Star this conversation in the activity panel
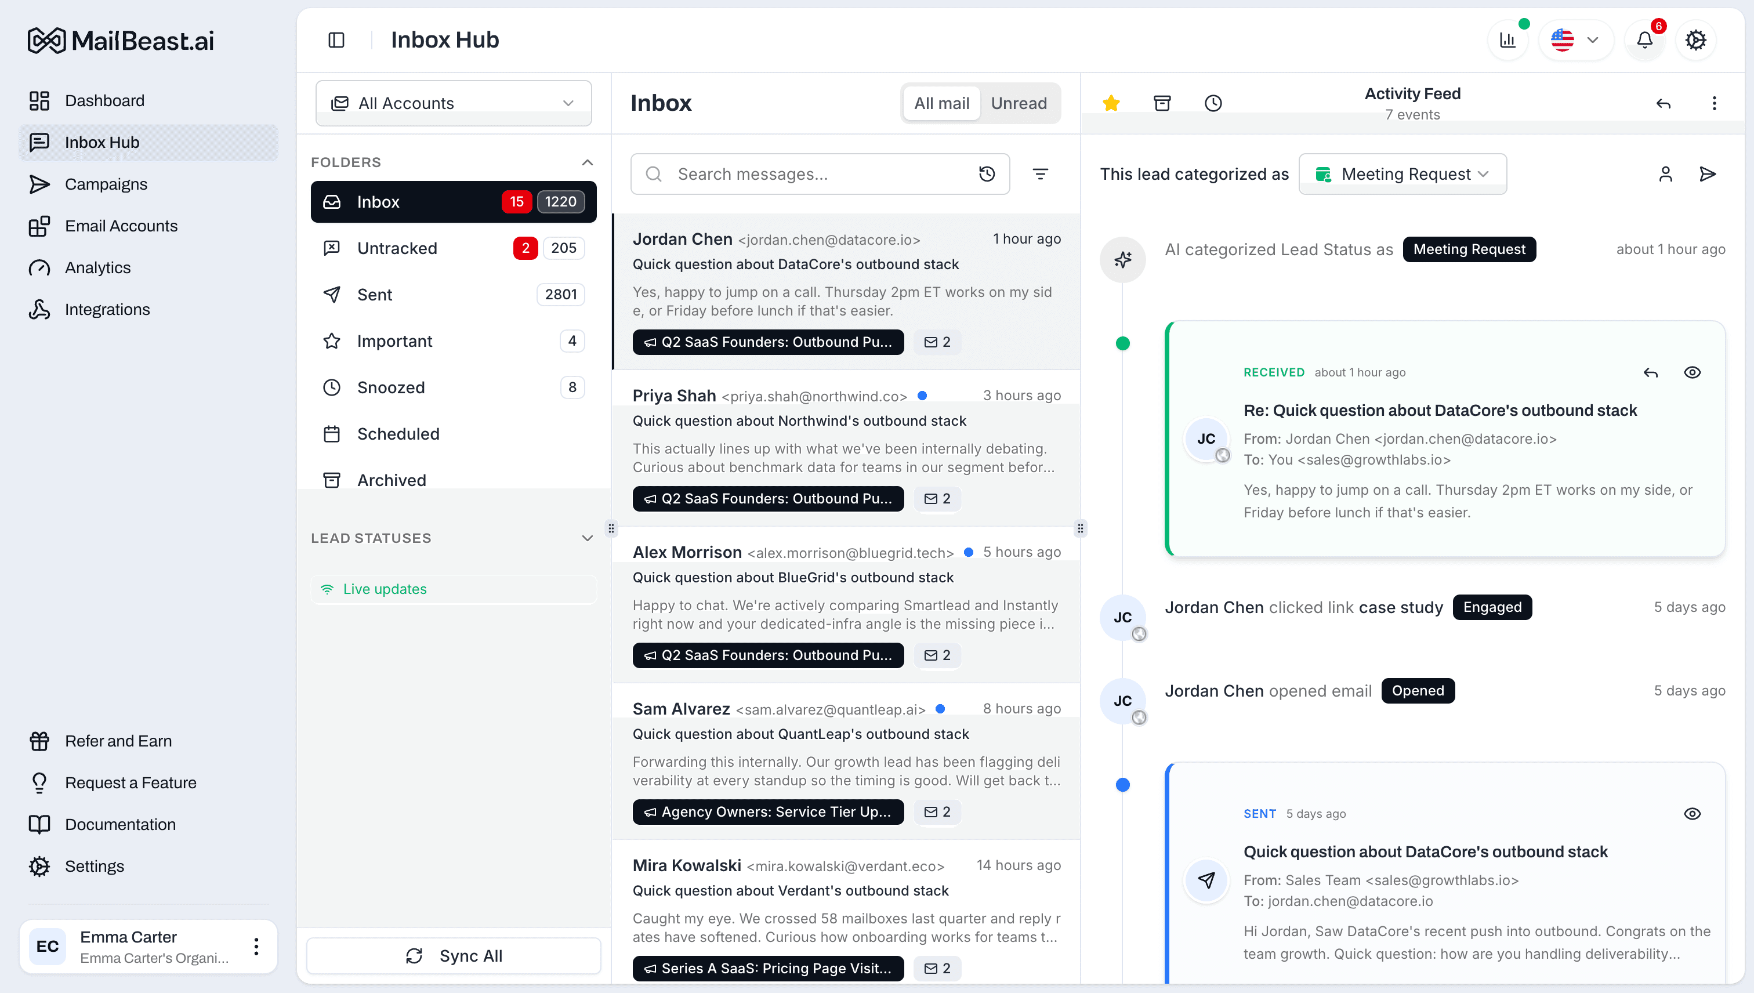The width and height of the screenshot is (1754, 993). click(x=1111, y=103)
